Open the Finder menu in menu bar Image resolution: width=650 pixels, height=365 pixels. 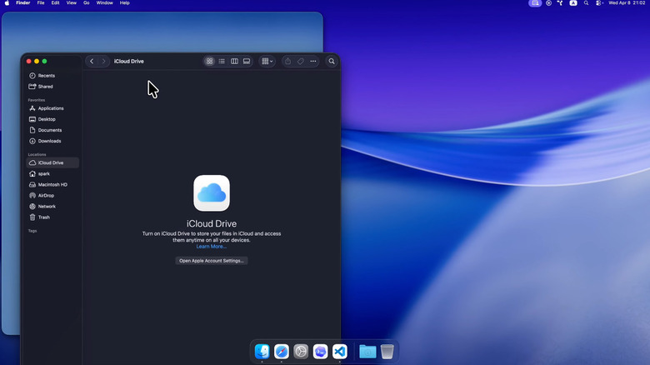[x=22, y=2]
